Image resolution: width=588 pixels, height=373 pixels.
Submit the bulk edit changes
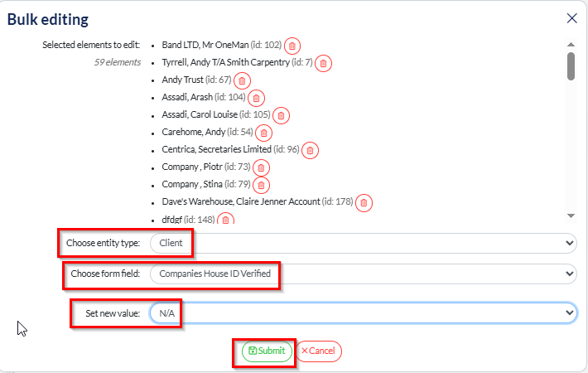point(267,351)
